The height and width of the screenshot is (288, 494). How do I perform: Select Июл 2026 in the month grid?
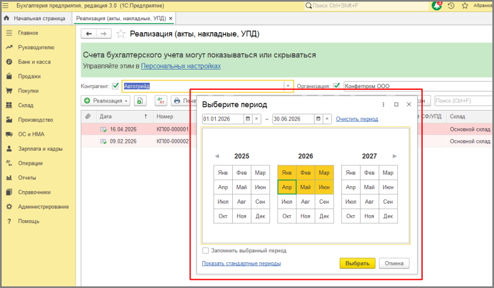click(287, 201)
